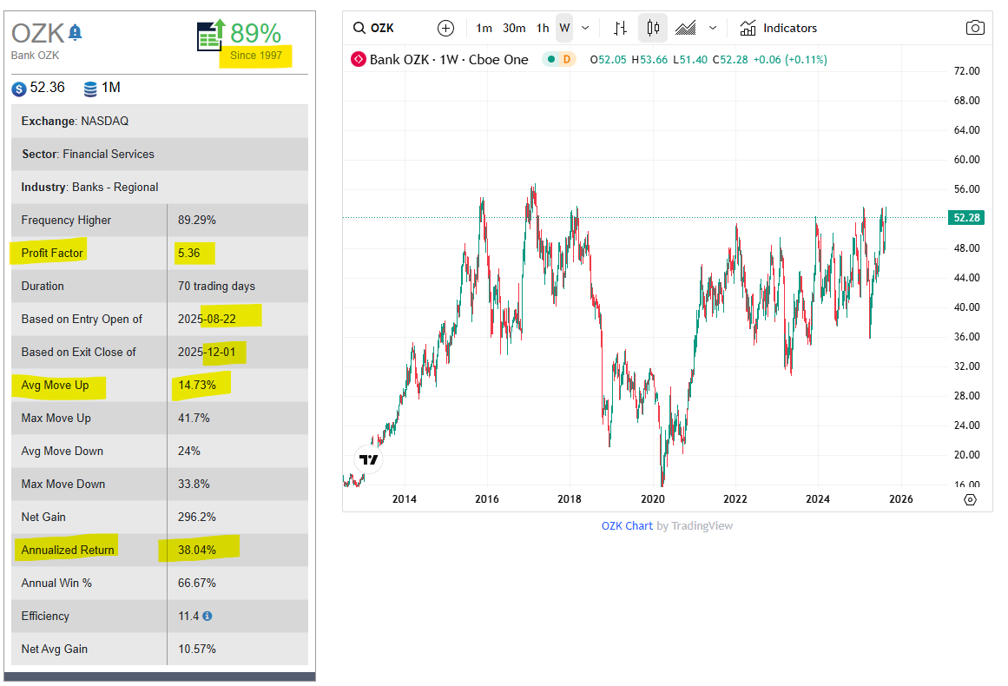Click the entry date 2025-08-22
Viewport: 1008px width, 686px height.
[207, 319]
